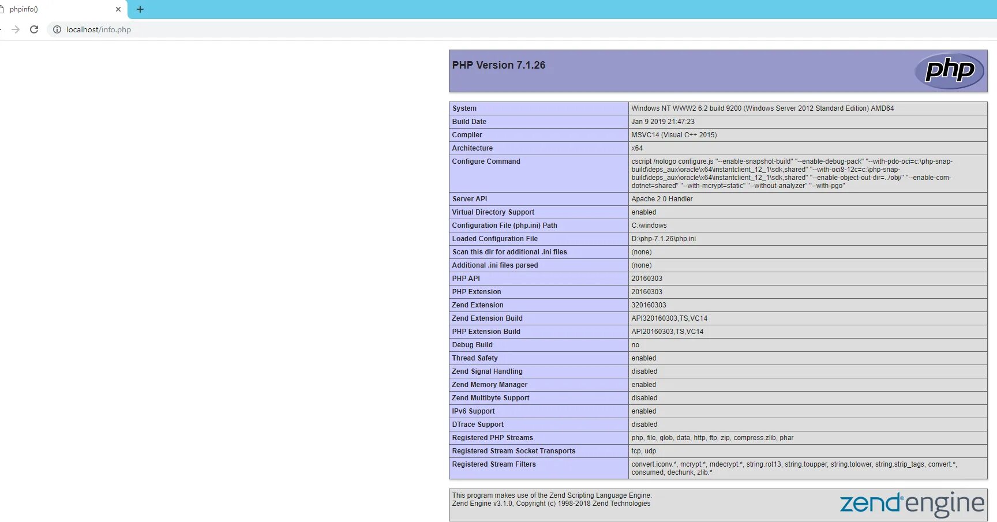Click the Configure Command row header

pos(486,162)
